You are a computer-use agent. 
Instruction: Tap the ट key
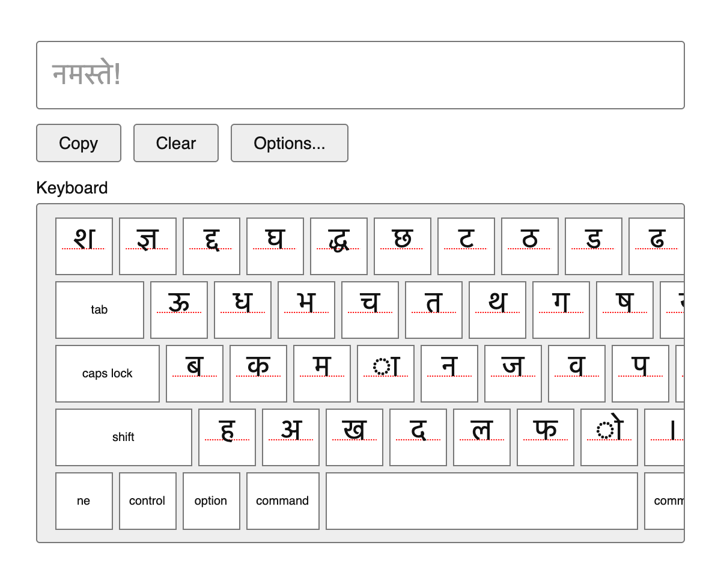tap(466, 246)
